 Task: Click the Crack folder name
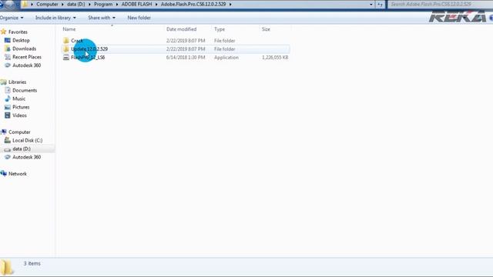[x=77, y=41]
